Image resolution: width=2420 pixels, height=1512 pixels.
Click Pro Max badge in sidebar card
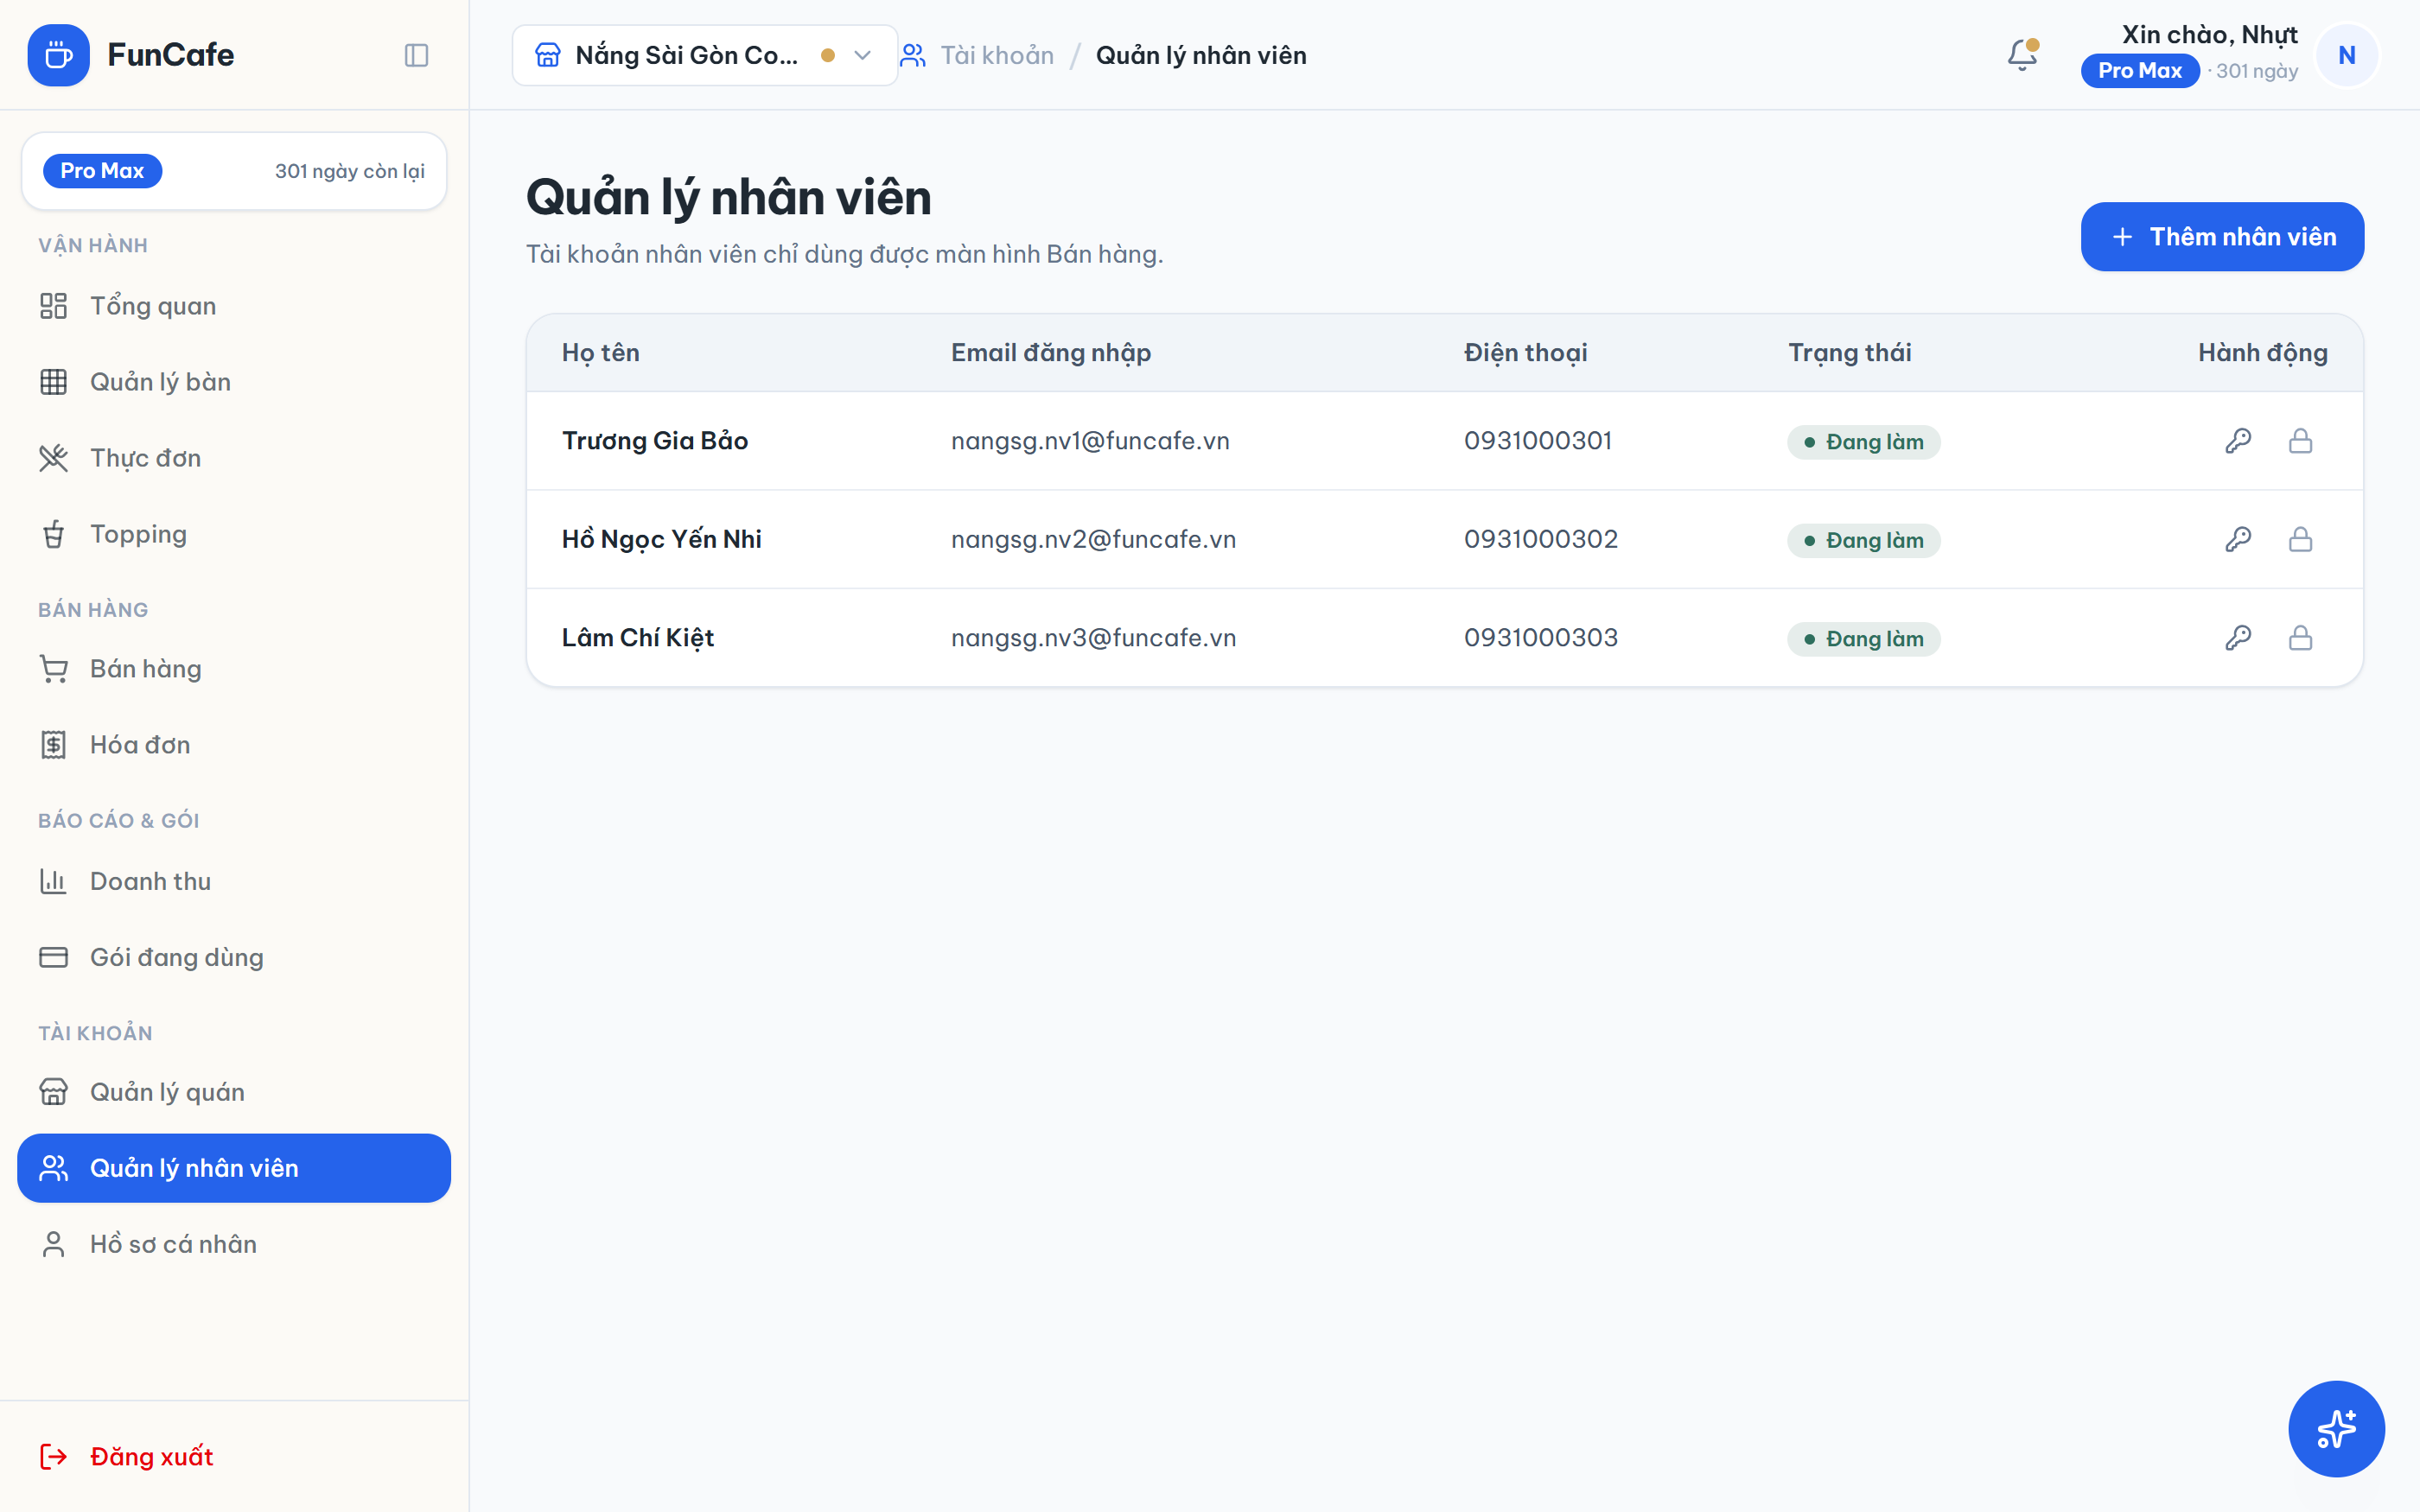(x=102, y=171)
